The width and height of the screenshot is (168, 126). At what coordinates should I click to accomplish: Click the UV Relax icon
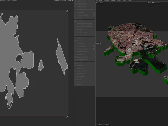(75, 21)
